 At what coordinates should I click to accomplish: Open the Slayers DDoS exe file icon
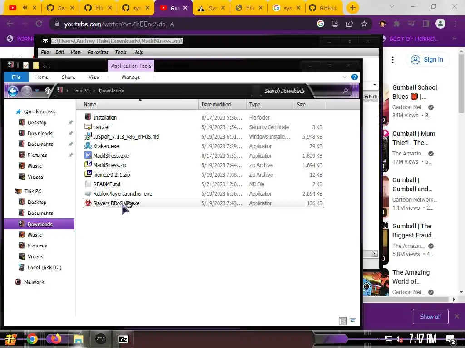pyautogui.click(x=88, y=203)
